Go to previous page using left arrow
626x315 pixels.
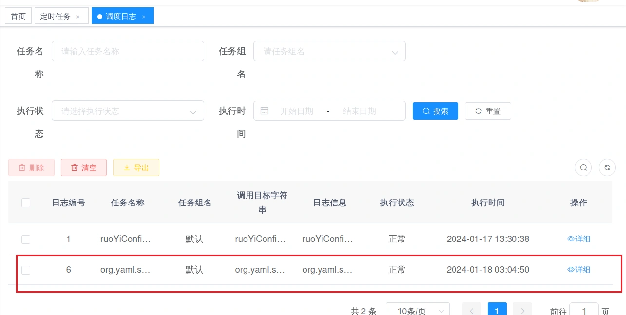coord(472,311)
